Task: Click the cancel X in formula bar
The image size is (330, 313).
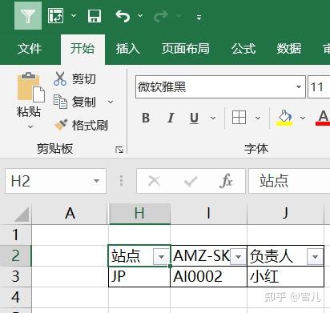Action: (x=154, y=181)
